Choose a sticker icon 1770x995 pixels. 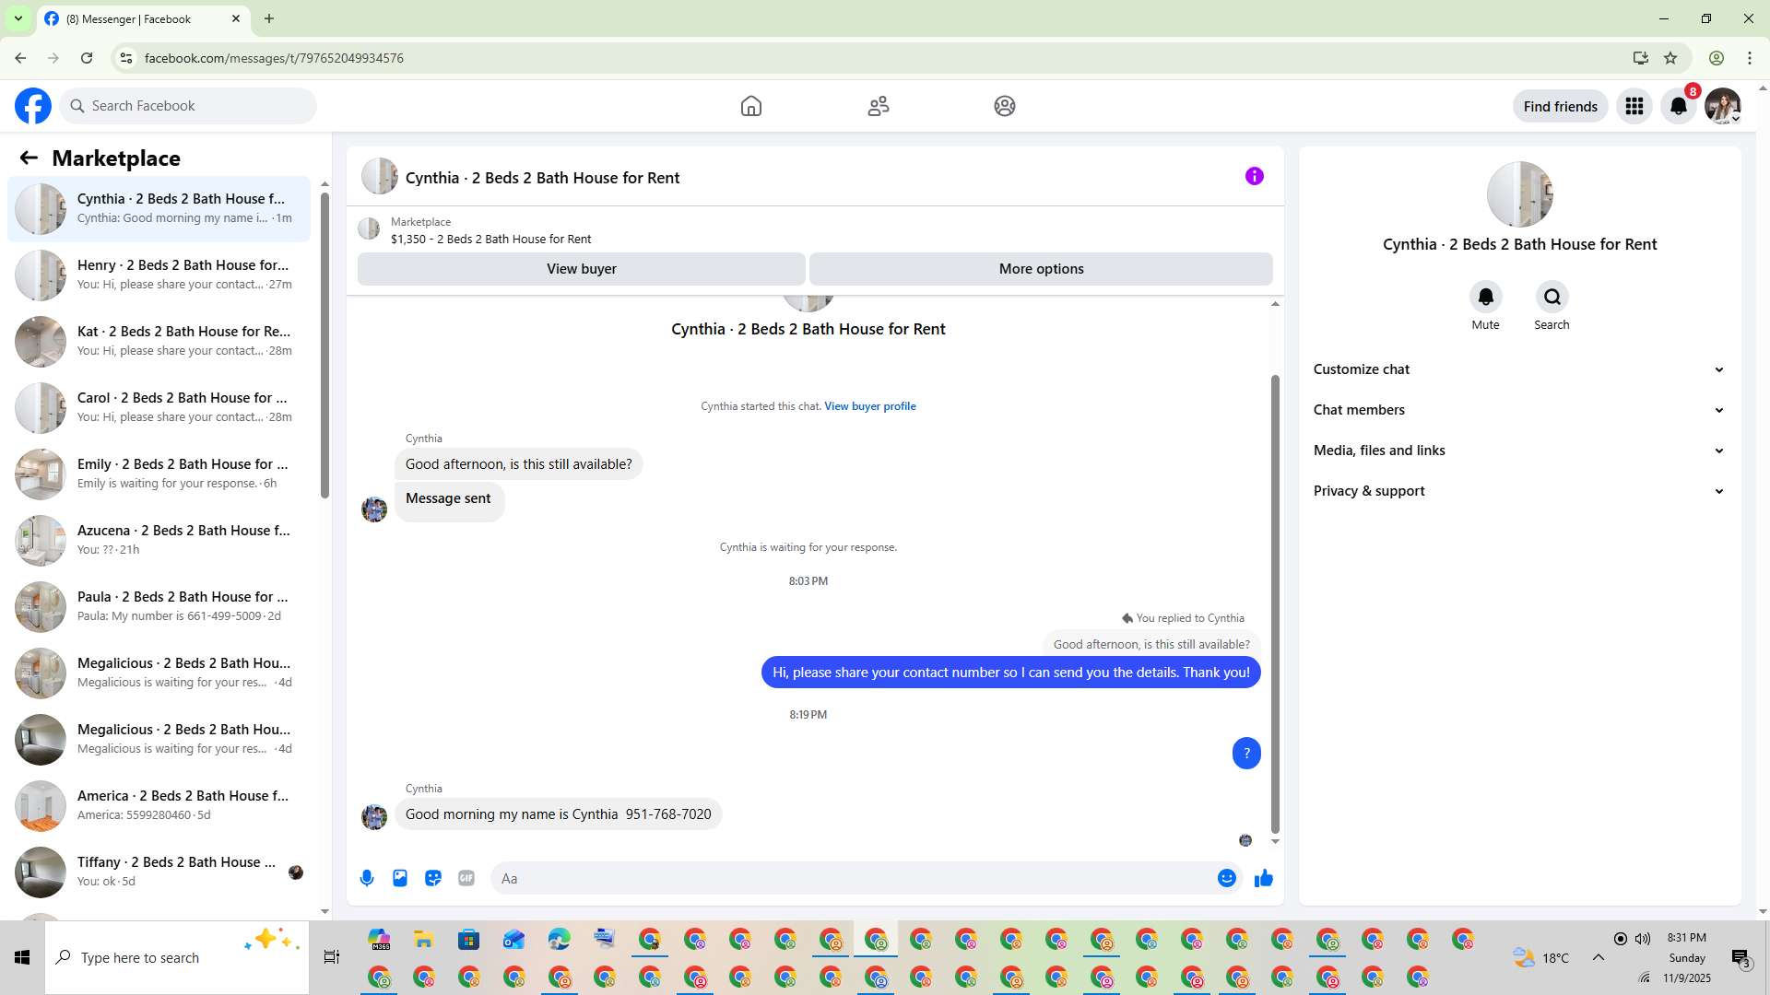coord(433,878)
